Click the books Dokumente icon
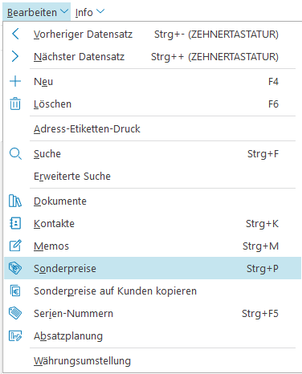 pyautogui.click(x=15, y=201)
